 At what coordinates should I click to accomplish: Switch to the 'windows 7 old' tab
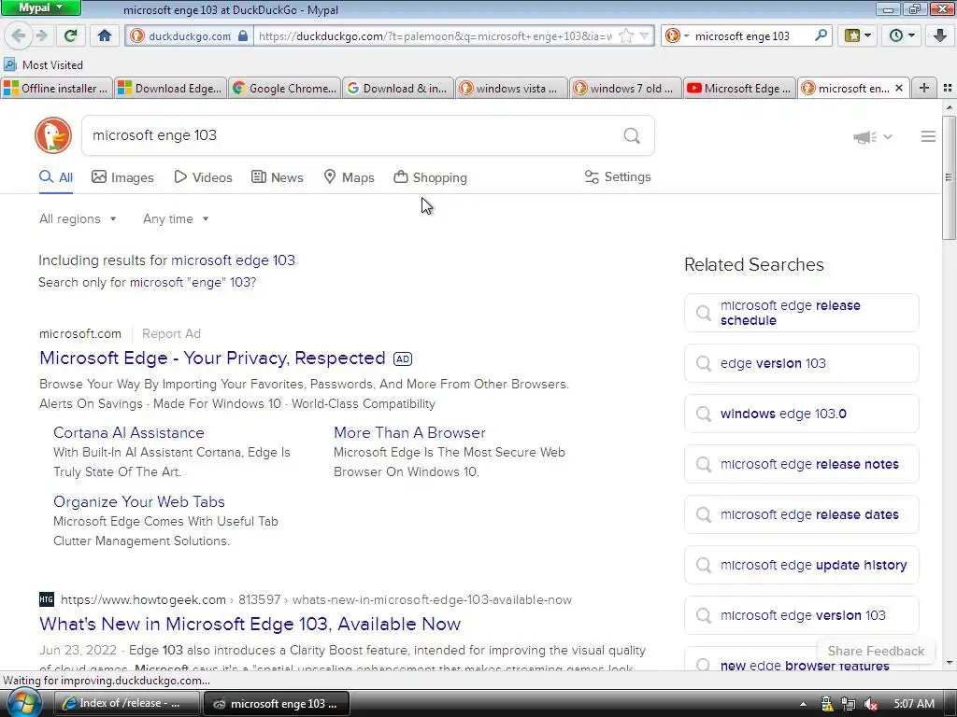[626, 88]
